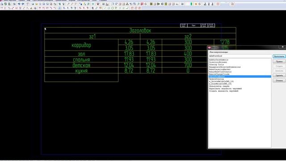This screenshot has height=161, width=286.
Task: Click the детская table cell
Action: point(81,65)
